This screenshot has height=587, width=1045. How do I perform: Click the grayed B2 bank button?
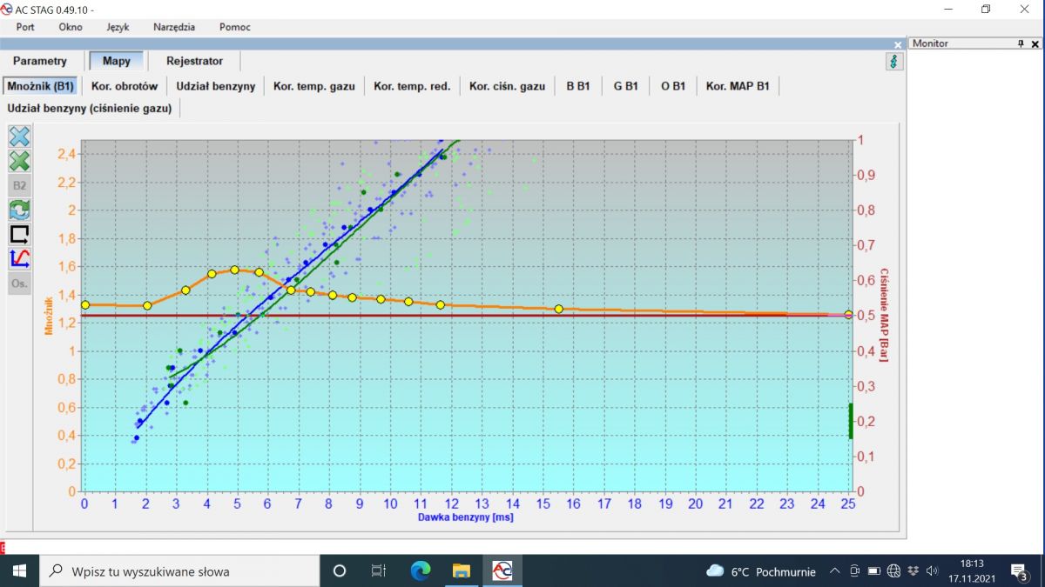(x=19, y=185)
